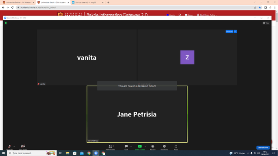Open Menu in Bakrie header
Image resolution: width=278 pixels, height=156 pixels.
(x=189, y=15)
